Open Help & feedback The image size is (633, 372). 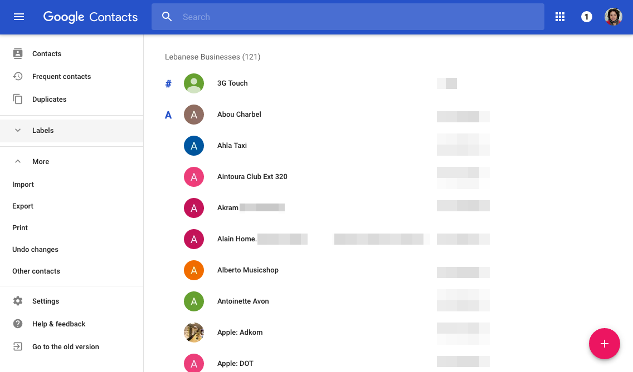[59, 324]
